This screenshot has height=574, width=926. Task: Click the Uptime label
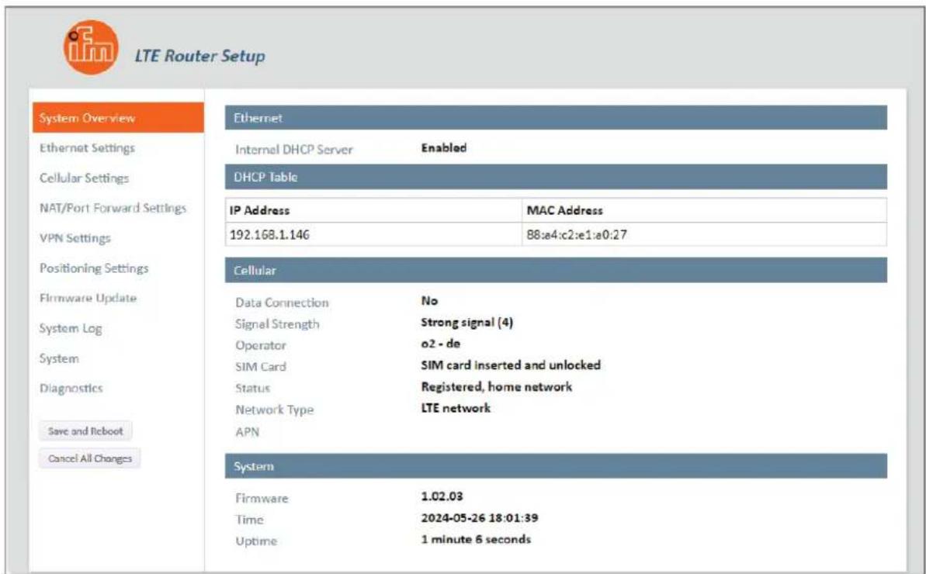pos(256,541)
